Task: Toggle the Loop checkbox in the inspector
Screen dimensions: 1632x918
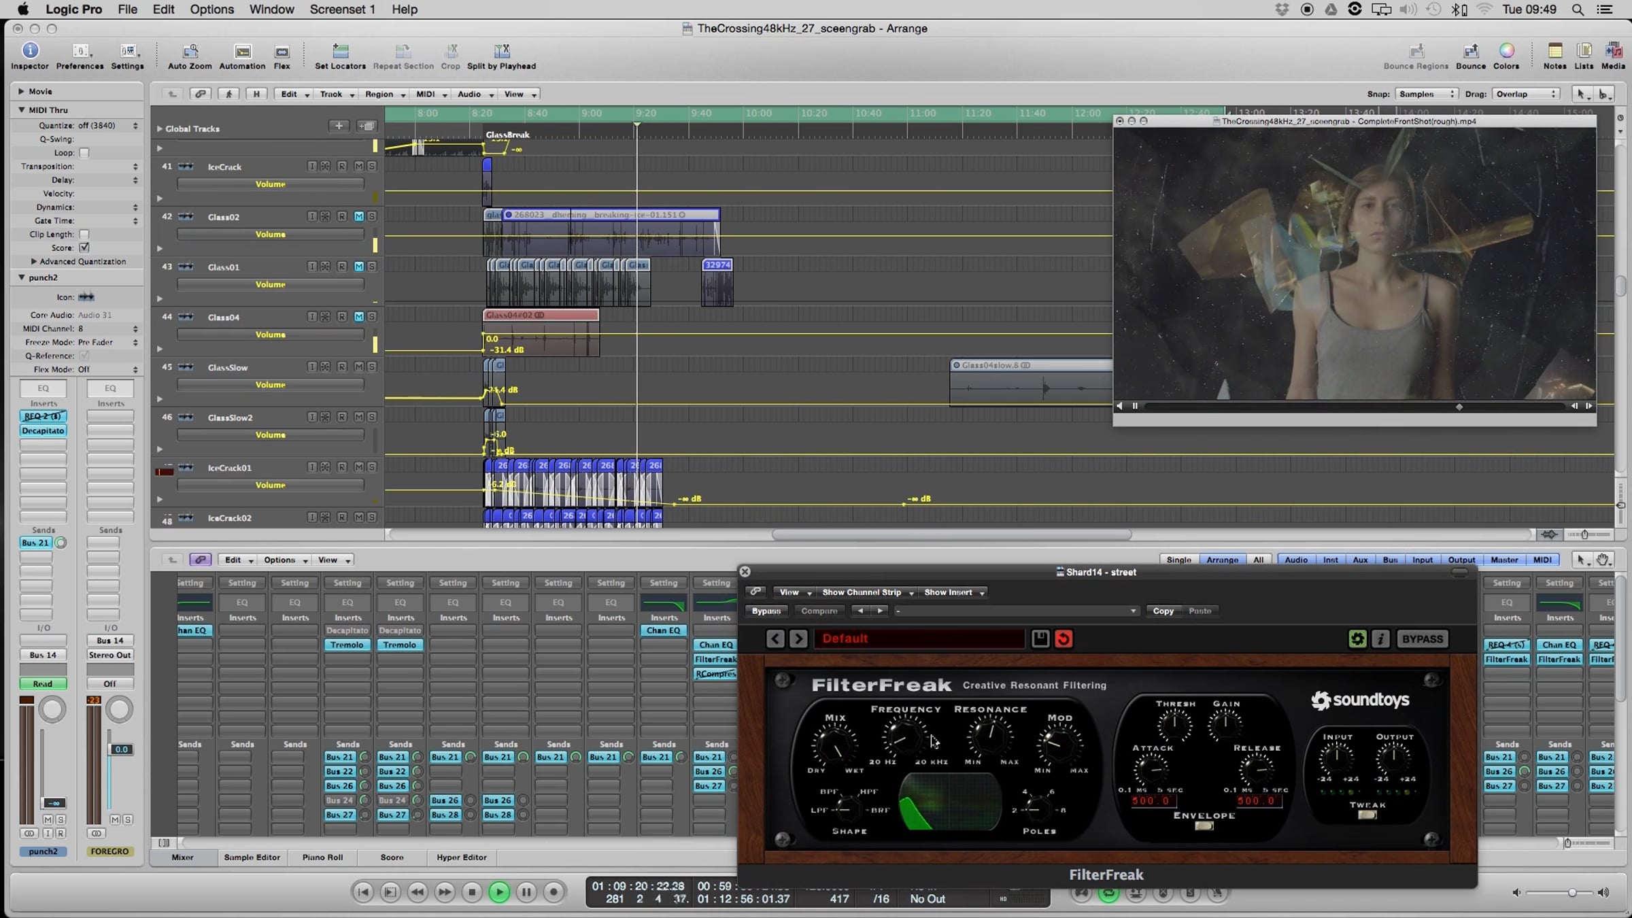Action: click(84, 153)
